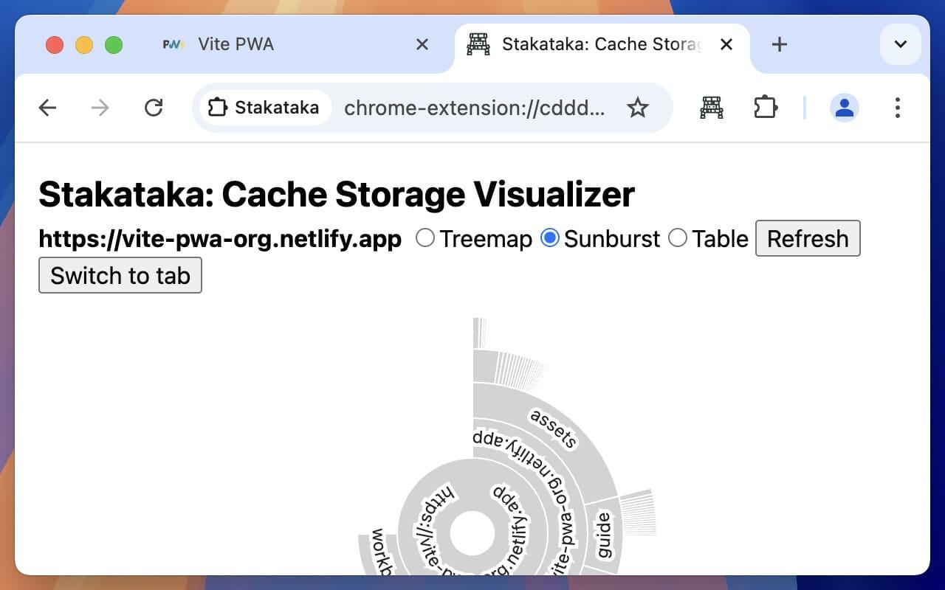Open the Chrome three-dot menu

click(x=897, y=108)
